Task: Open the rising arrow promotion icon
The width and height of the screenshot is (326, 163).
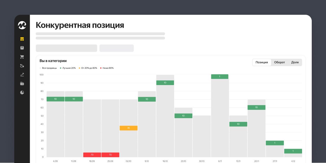Action: 22,75
